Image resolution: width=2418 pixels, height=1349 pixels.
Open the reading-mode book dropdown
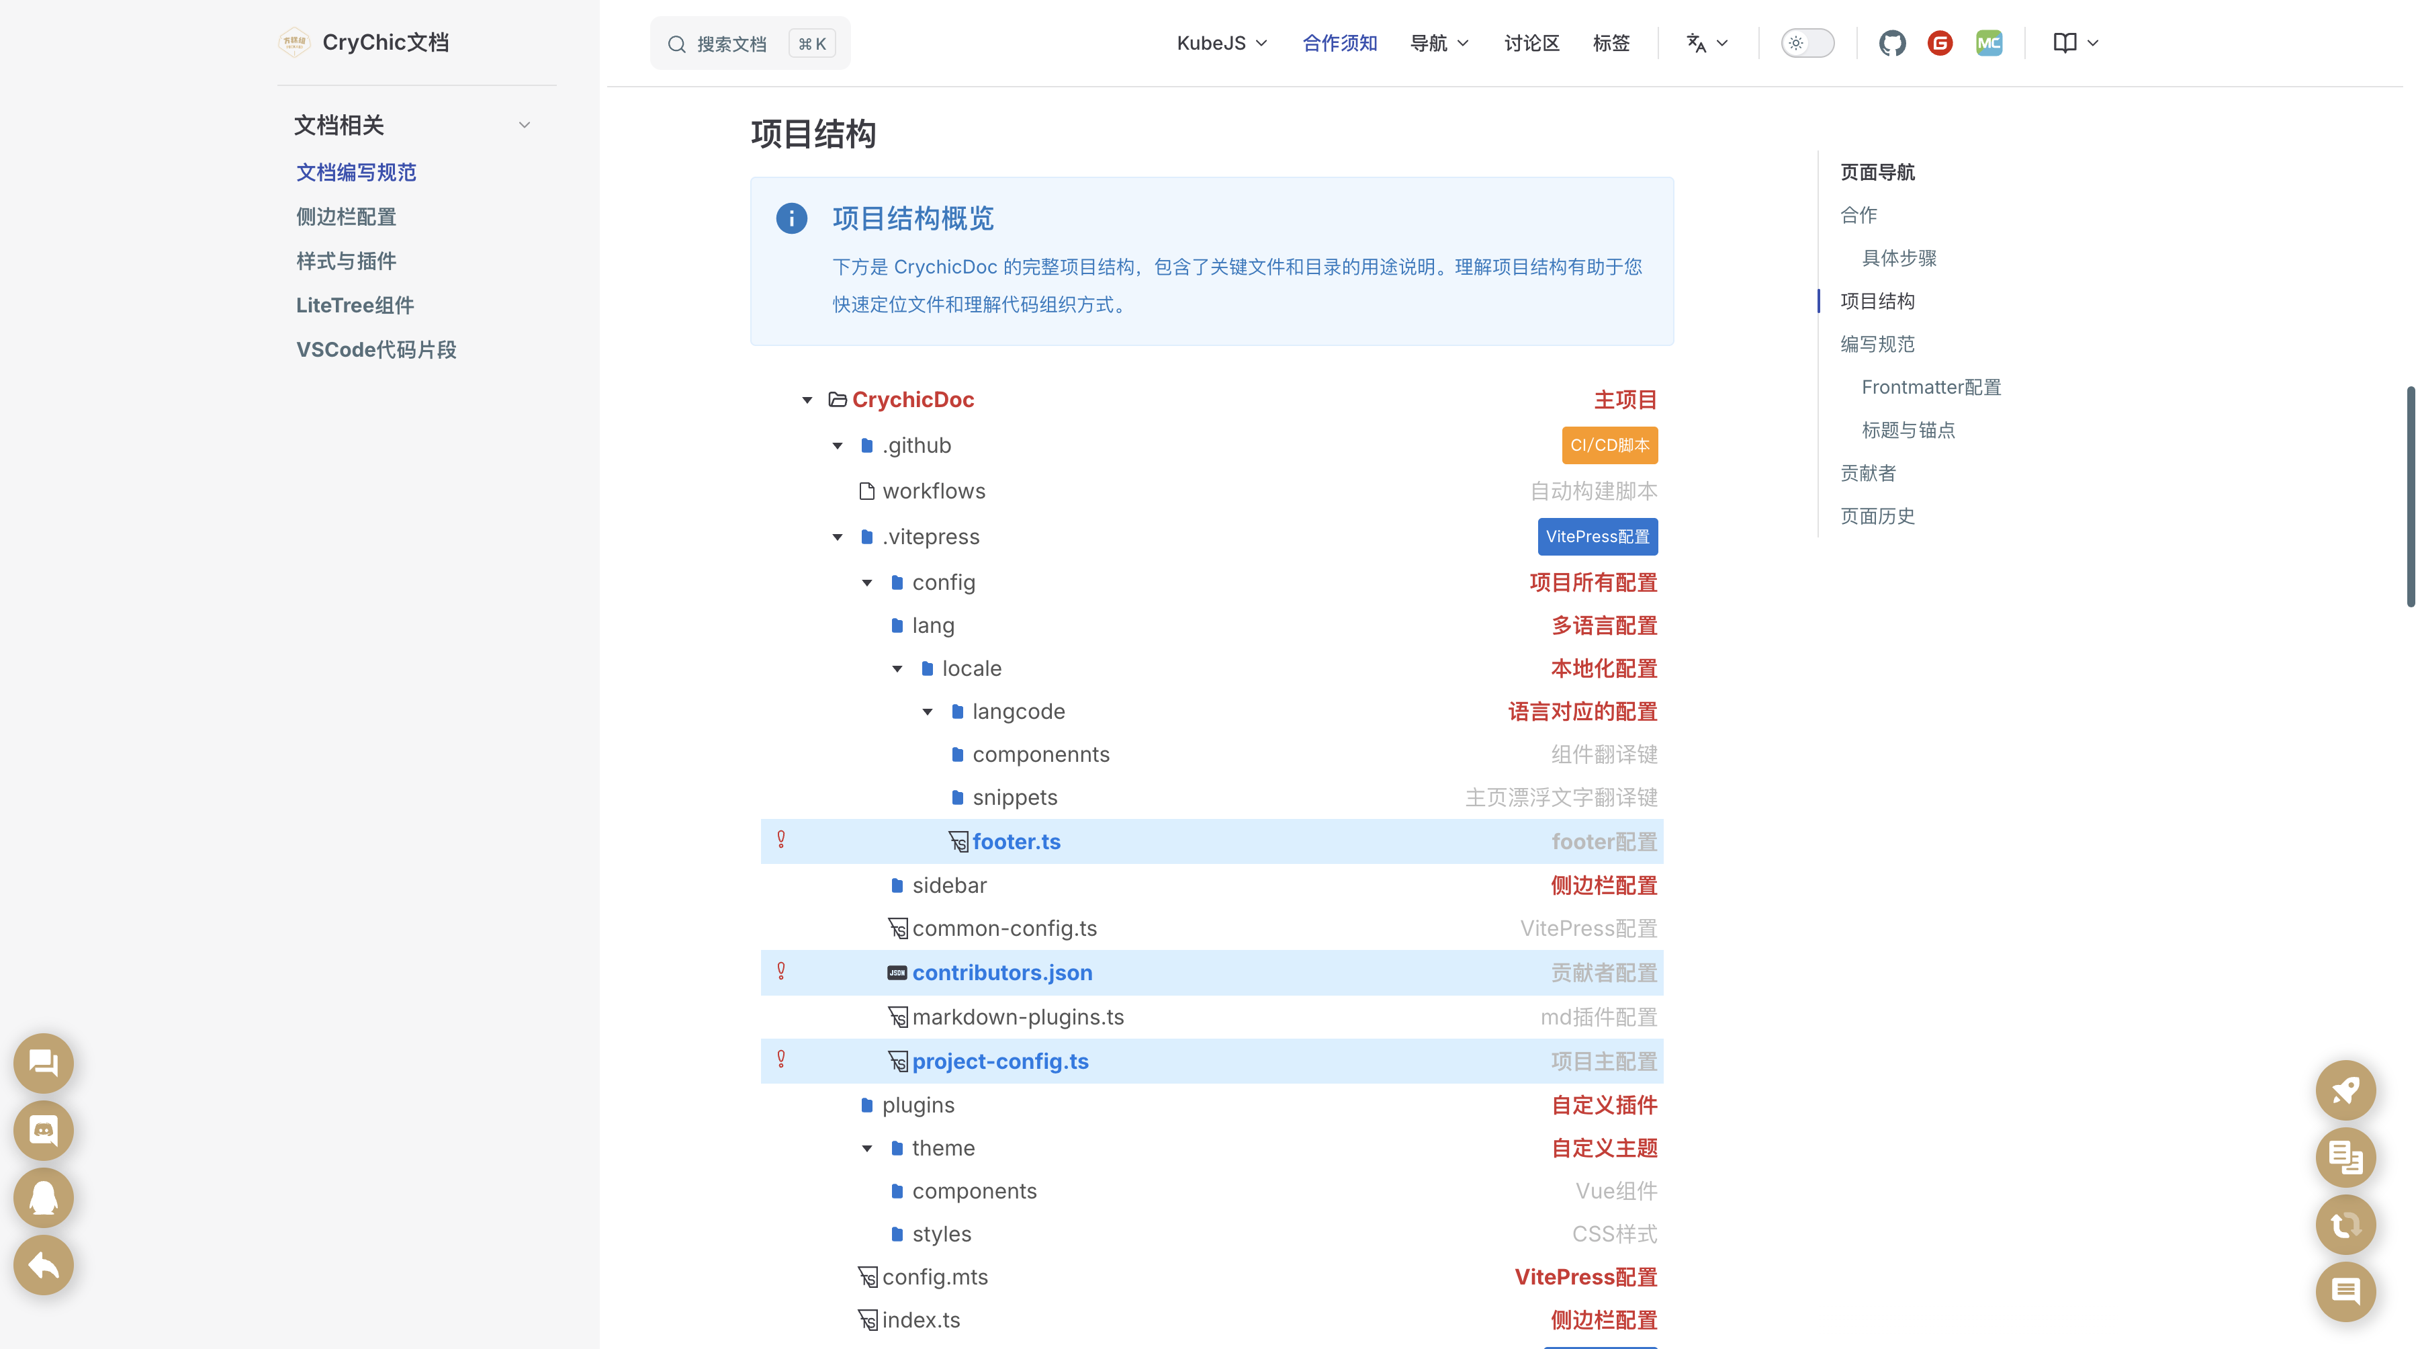2075,42
